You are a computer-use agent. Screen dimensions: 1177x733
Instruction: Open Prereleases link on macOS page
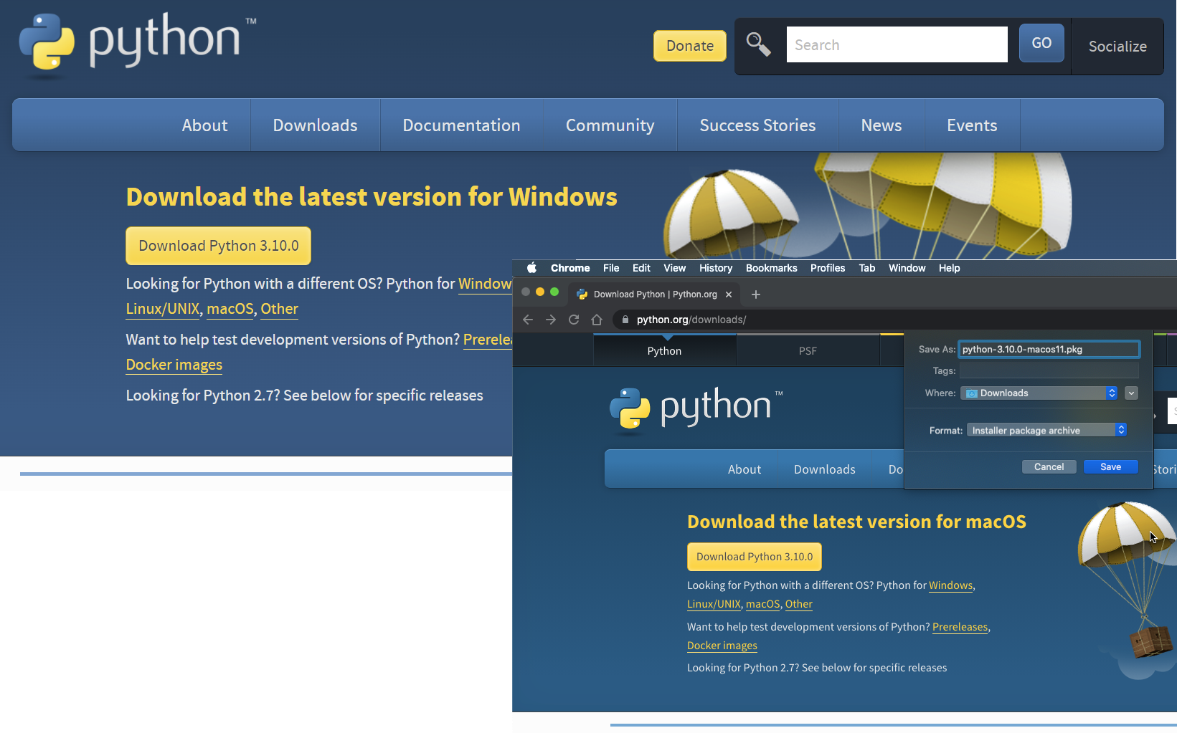click(x=960, y=627)
